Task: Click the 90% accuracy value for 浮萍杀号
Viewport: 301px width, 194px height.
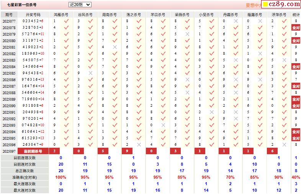Action: coord(278,177)
